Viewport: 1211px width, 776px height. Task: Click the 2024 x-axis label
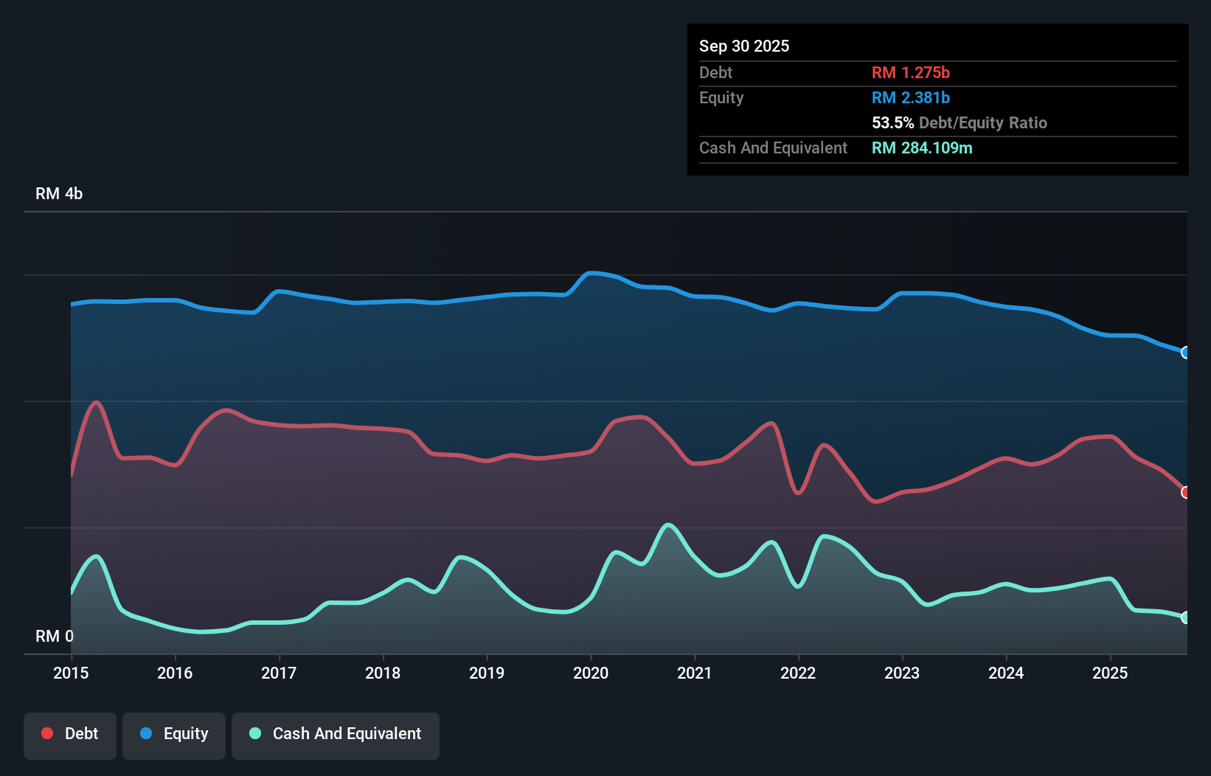pos(1006,673)
